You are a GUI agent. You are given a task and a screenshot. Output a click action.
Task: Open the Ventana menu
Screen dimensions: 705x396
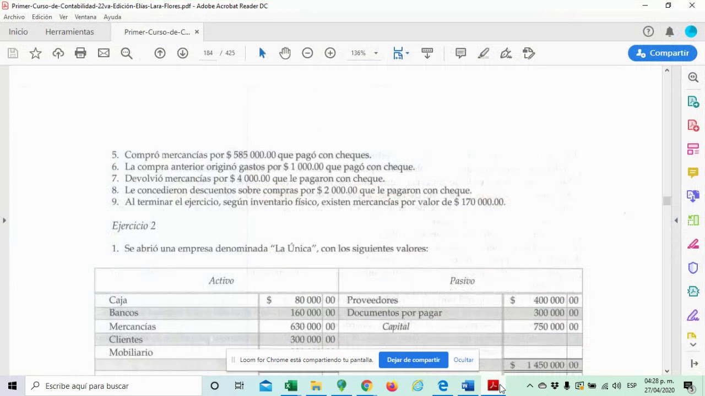click(85, 17)
